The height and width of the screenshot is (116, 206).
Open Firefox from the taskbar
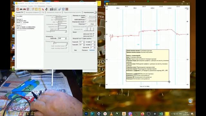click(x=143, y=114)
